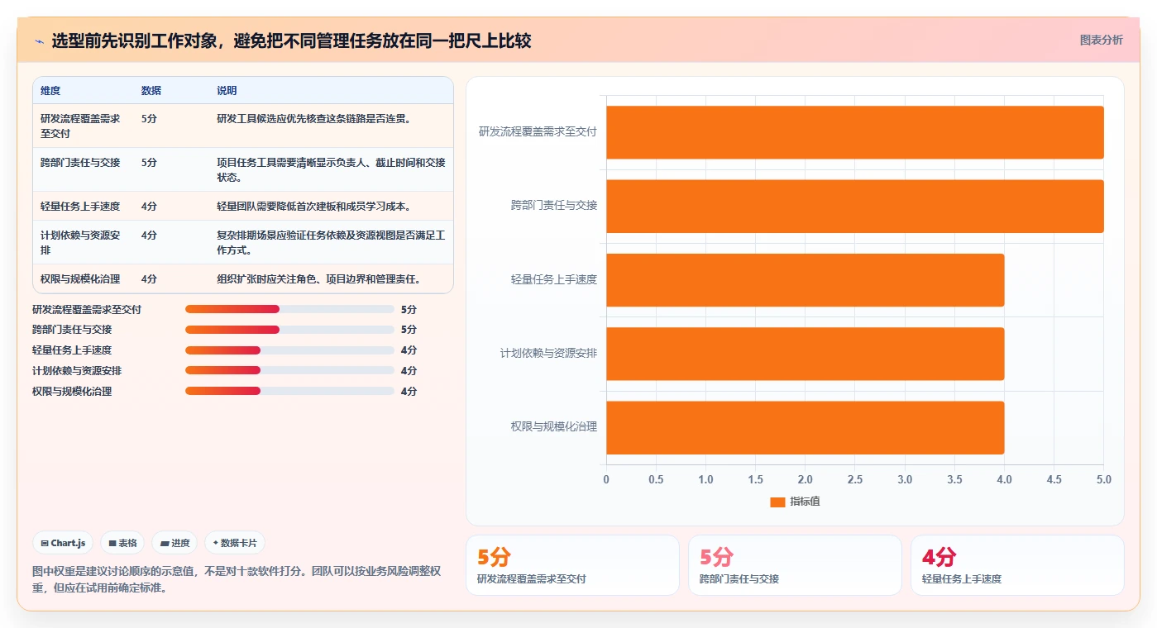Click the description 轻量团队需要降低首次建板和成员学习成本
This screenshot has height=628, width=1157.
click(x=314, y=206)
